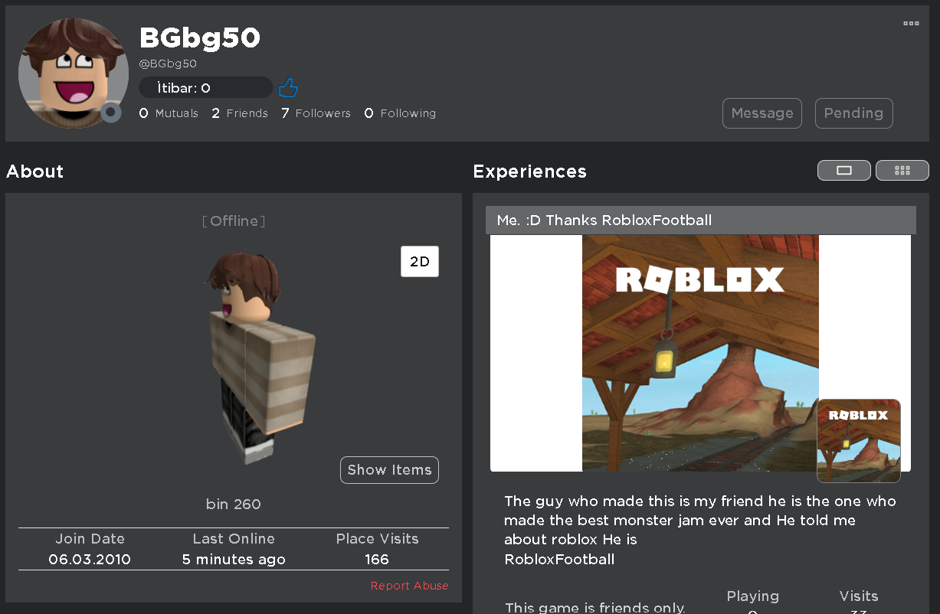Click the Pending friend request button
The width and height of the screenshot is (940, 614).
[x=854, y=113]
